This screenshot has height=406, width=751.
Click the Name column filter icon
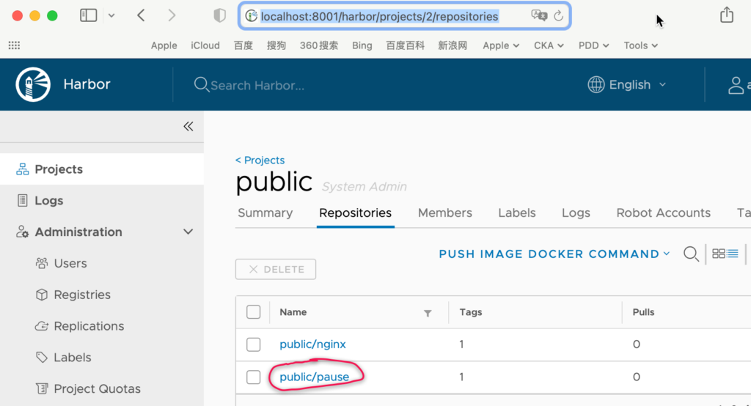(428, 313)
